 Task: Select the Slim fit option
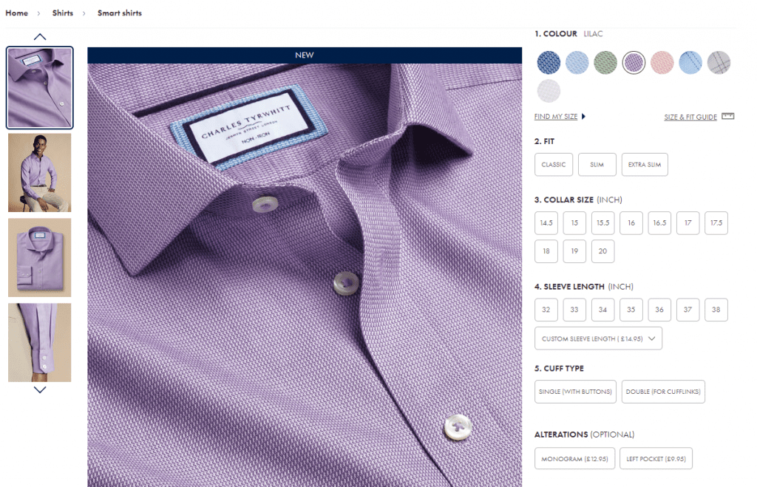pos(597,164)
